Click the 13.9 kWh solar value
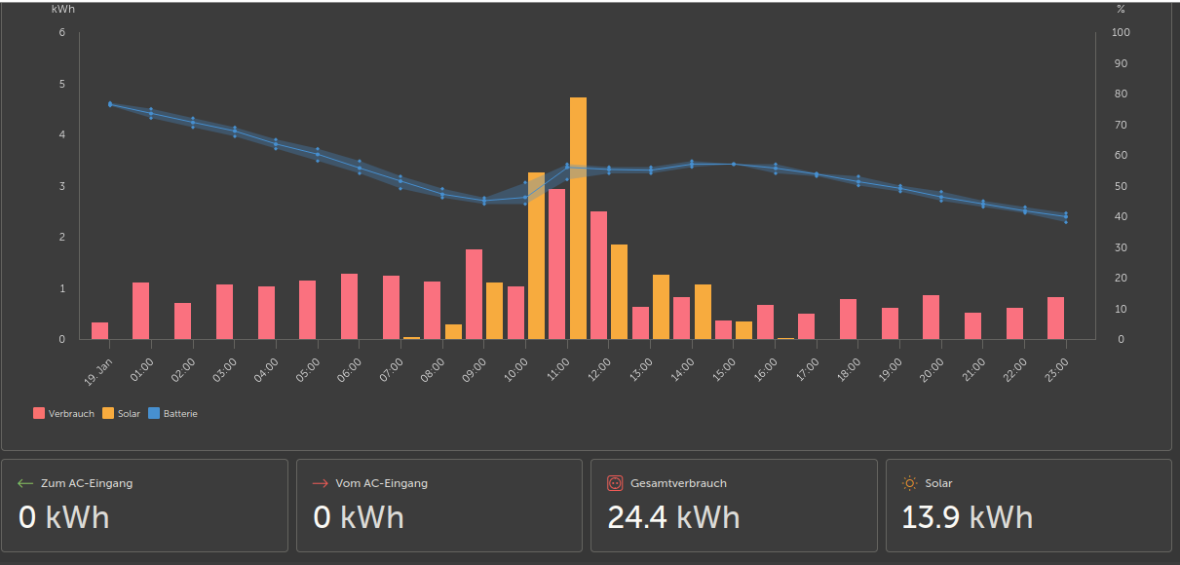 click(x=968, y=517)
